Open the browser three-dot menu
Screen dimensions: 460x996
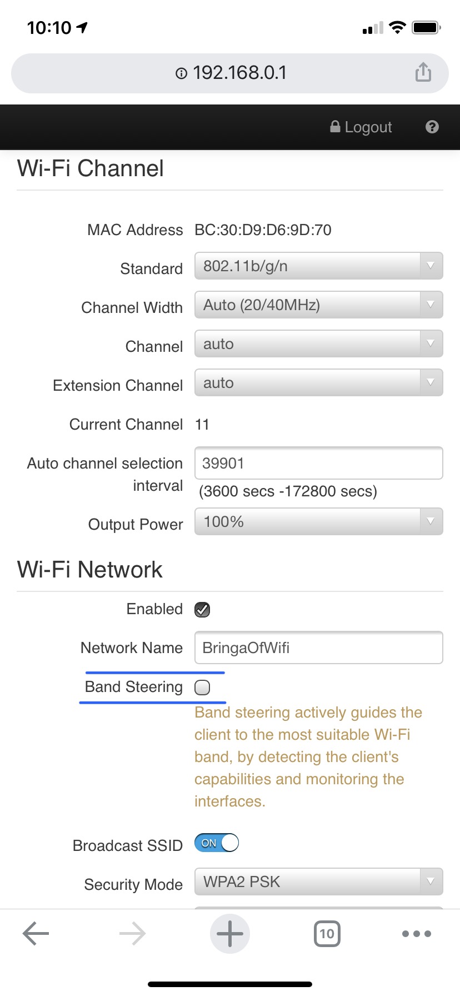[x=416, y=934]
